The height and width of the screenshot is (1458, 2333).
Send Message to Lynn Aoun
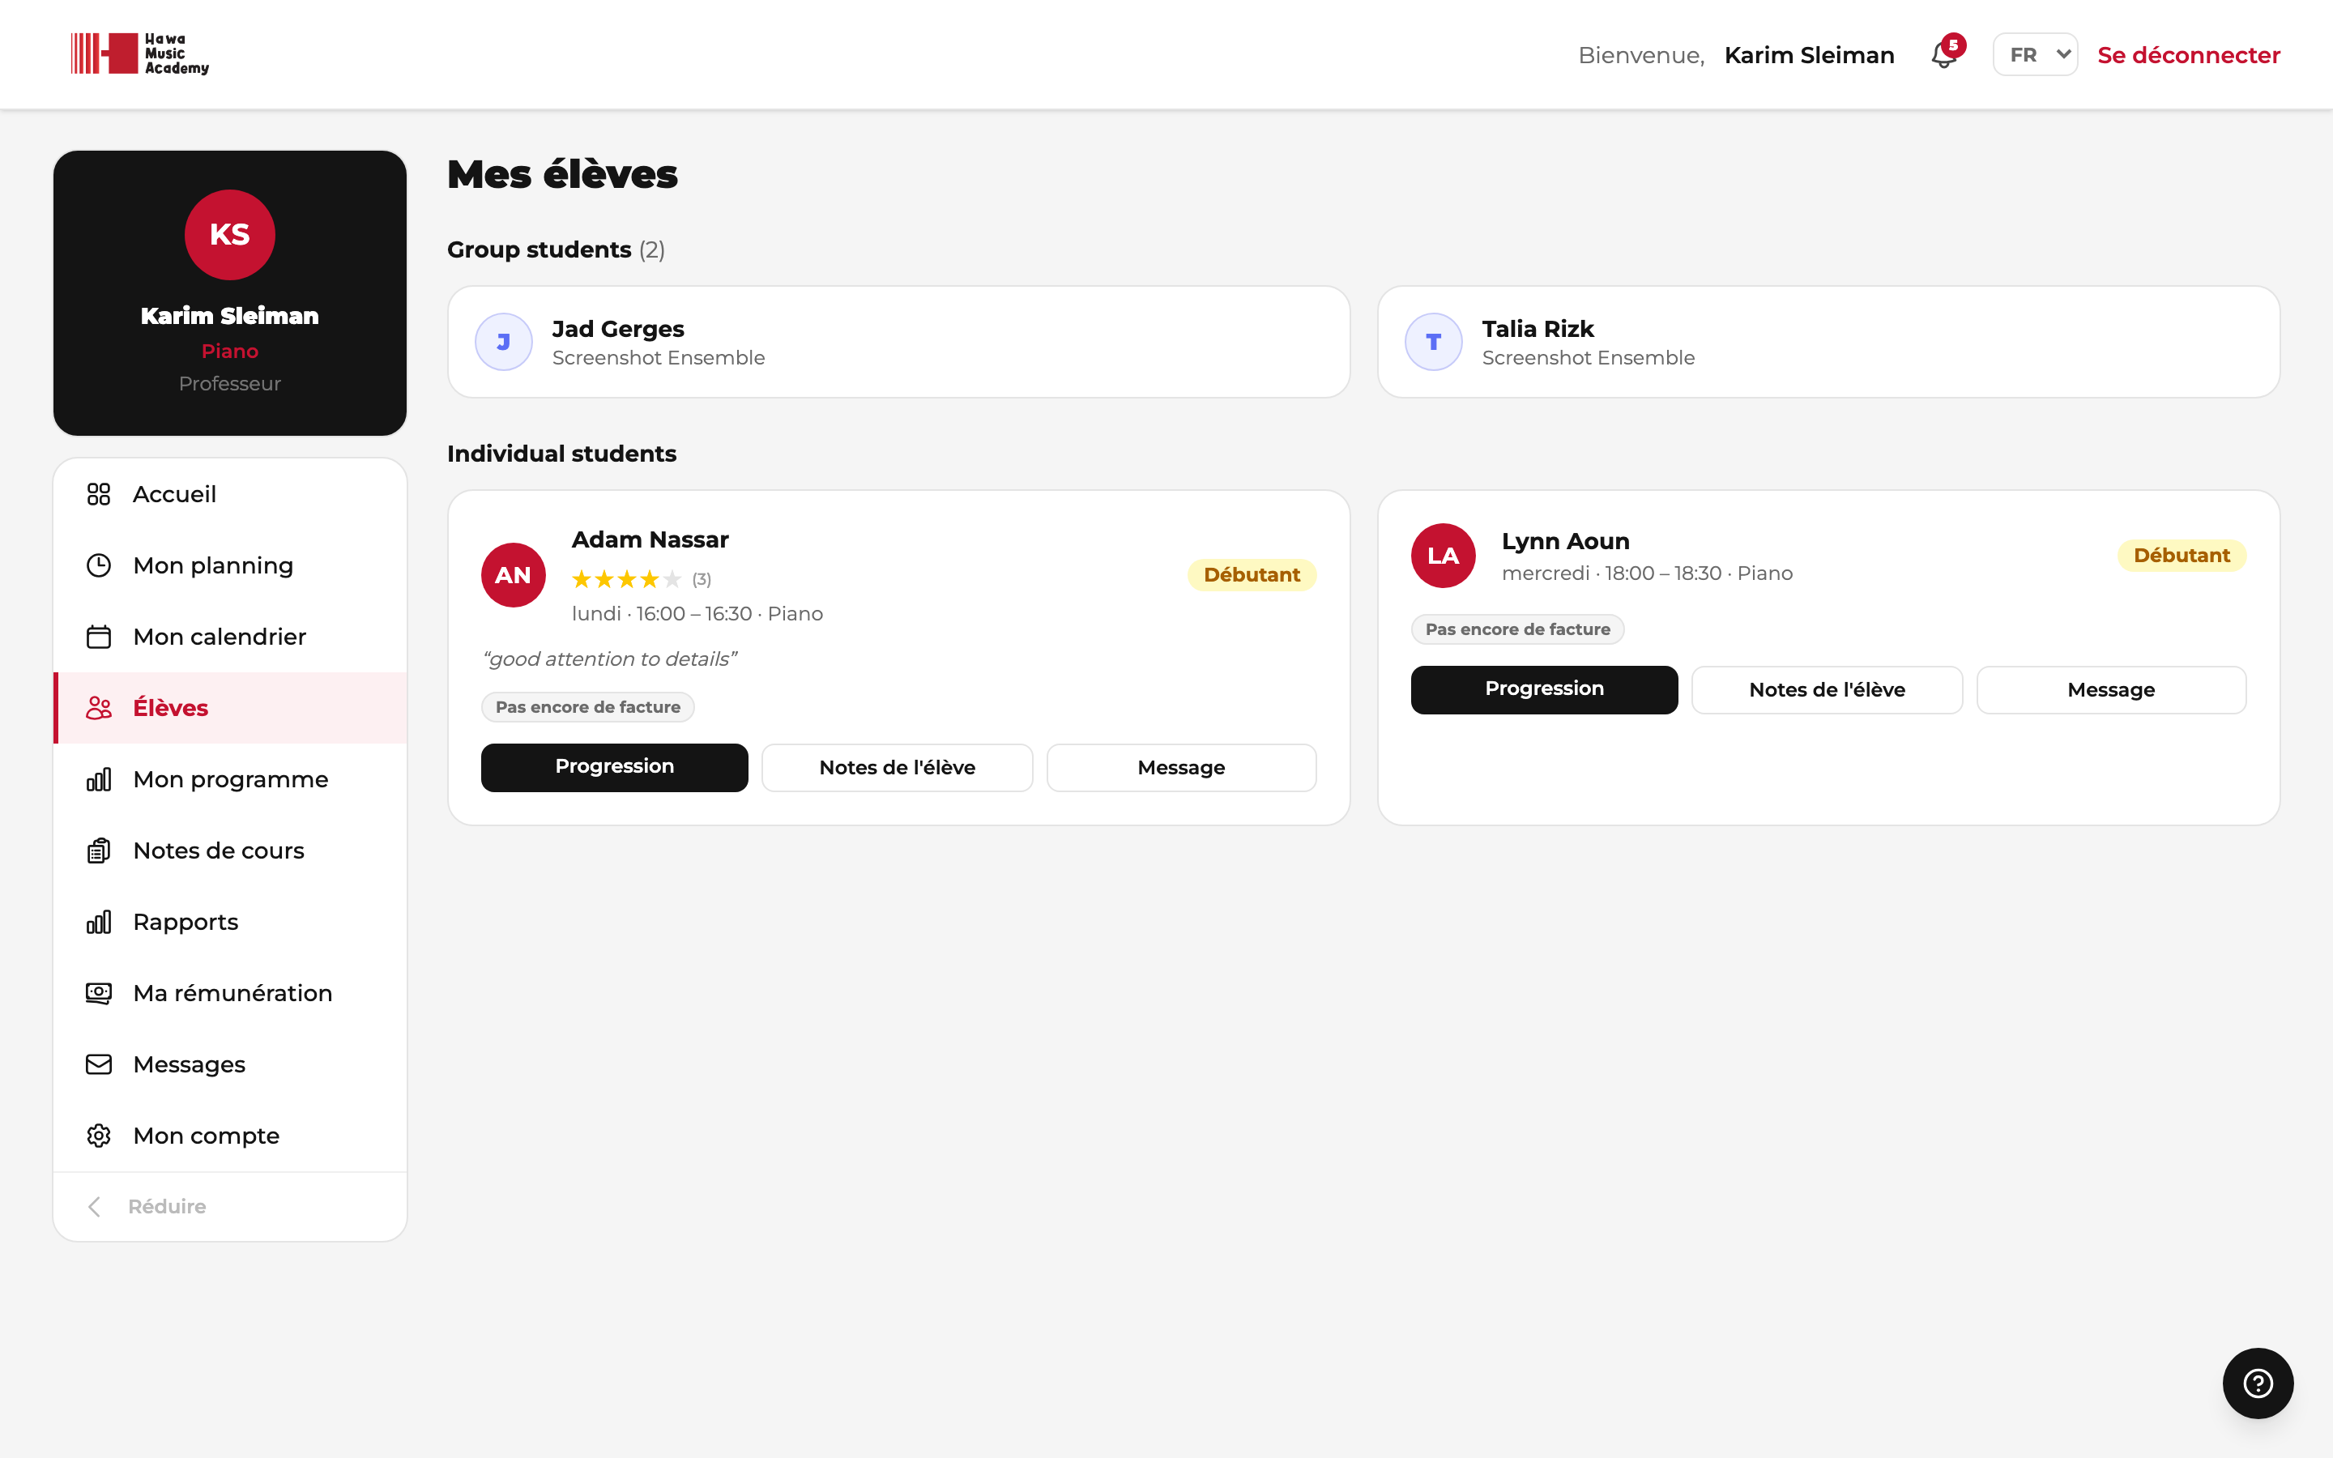coord(2111,689)
